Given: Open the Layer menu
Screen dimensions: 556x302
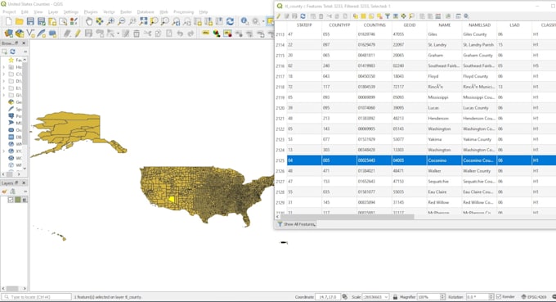Looking at the screenshot, I should point(53,11).
